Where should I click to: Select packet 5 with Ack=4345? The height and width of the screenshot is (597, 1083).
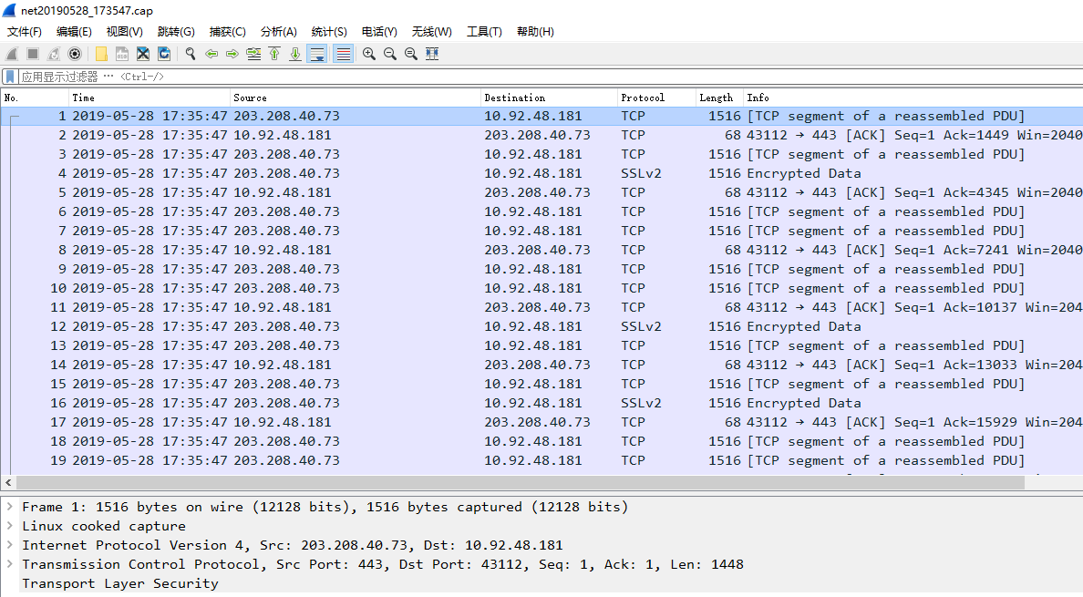pyautogui.click(x=541, y=192)
